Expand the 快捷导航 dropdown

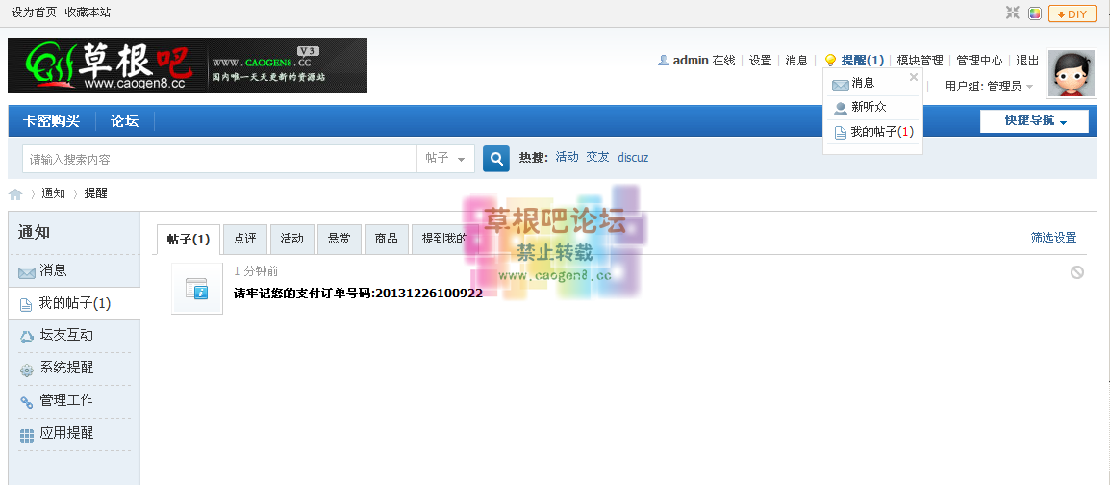tap(1034, 121)
